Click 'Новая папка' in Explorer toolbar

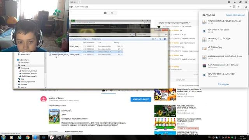click(x=96, y=39)
